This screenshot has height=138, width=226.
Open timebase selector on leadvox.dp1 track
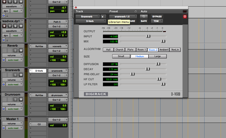pyautogui.click(x=4, y=40)
